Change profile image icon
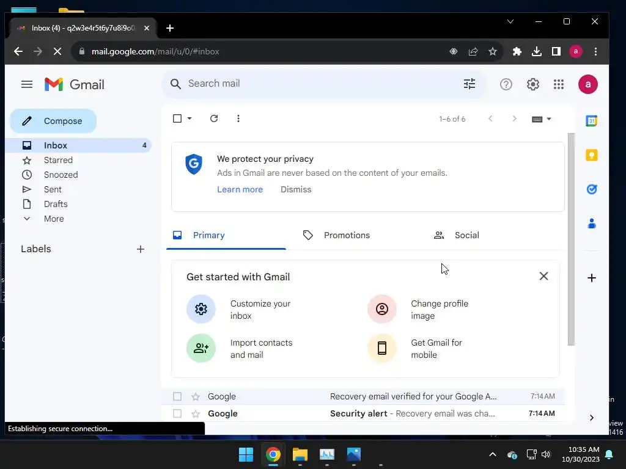 point(381,309)
